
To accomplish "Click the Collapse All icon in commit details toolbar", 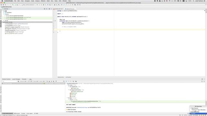I will tap(204, 82).
